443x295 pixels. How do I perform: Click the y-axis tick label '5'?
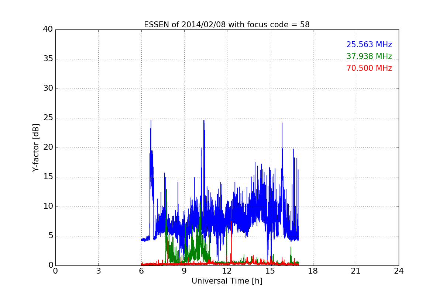pos(51,236)
